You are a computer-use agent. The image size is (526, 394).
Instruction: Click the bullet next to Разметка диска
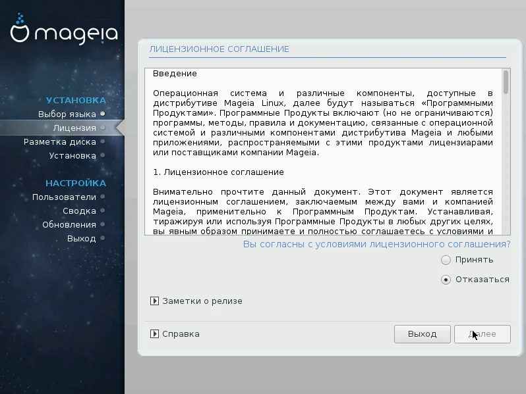[x=103, y=141]
